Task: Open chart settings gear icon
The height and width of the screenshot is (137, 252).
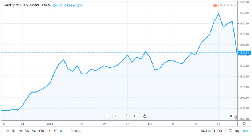Action: (244, 124)
